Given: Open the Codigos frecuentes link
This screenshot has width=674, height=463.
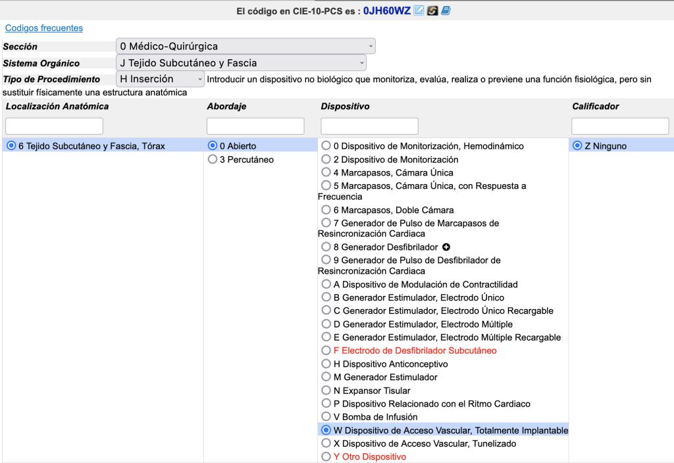Looking at the screenshot, I should tap(44, 28).
